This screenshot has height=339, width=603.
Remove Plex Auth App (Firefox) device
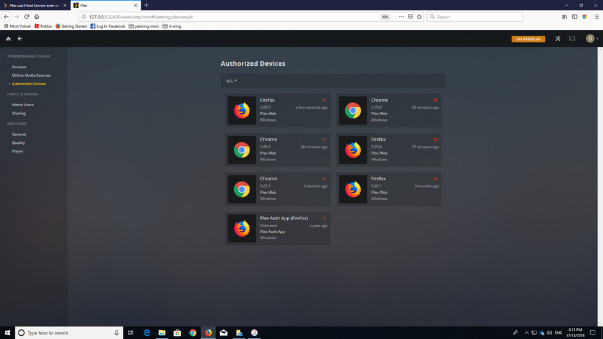coord(324,218)
